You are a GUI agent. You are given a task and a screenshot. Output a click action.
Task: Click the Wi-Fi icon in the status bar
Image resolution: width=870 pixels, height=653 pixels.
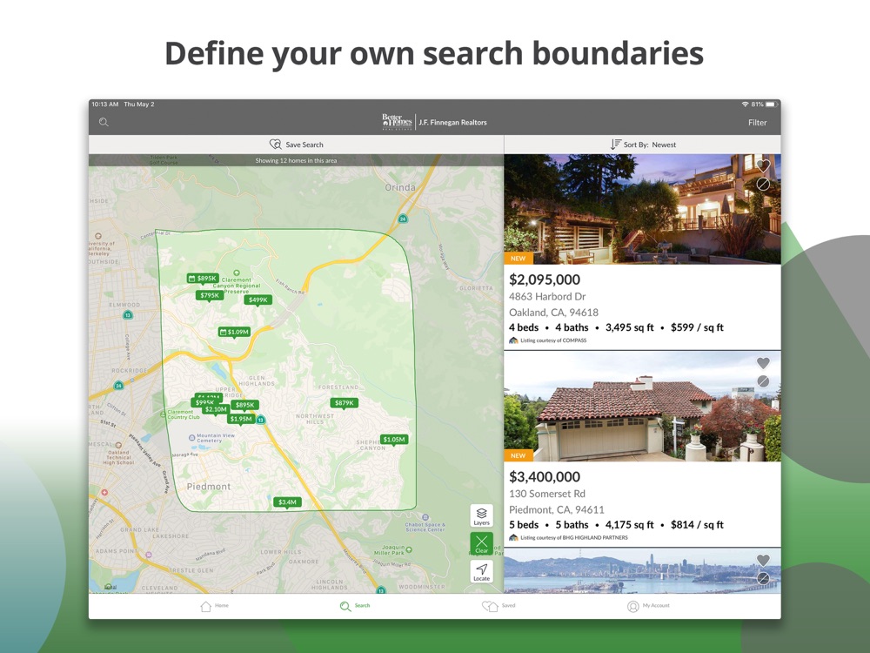click(746, 104)
